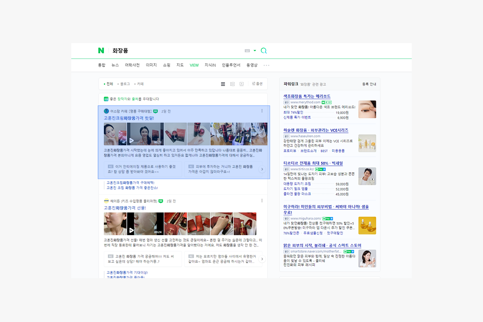This screenshot has width=483, height=322.
Task: Go to the 이미지 tab
Action: point(151,65)
